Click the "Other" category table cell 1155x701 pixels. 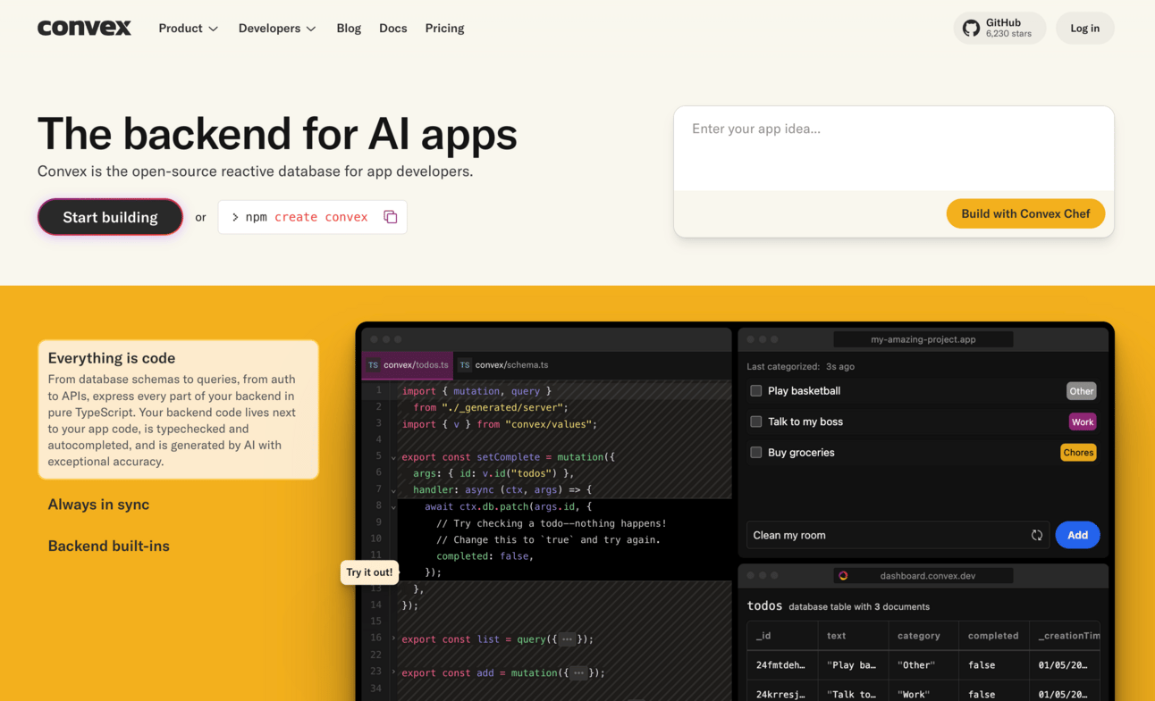[x=923, y=665]
